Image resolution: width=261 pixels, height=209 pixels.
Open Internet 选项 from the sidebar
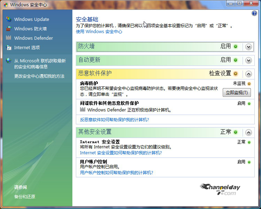(27, 47)
